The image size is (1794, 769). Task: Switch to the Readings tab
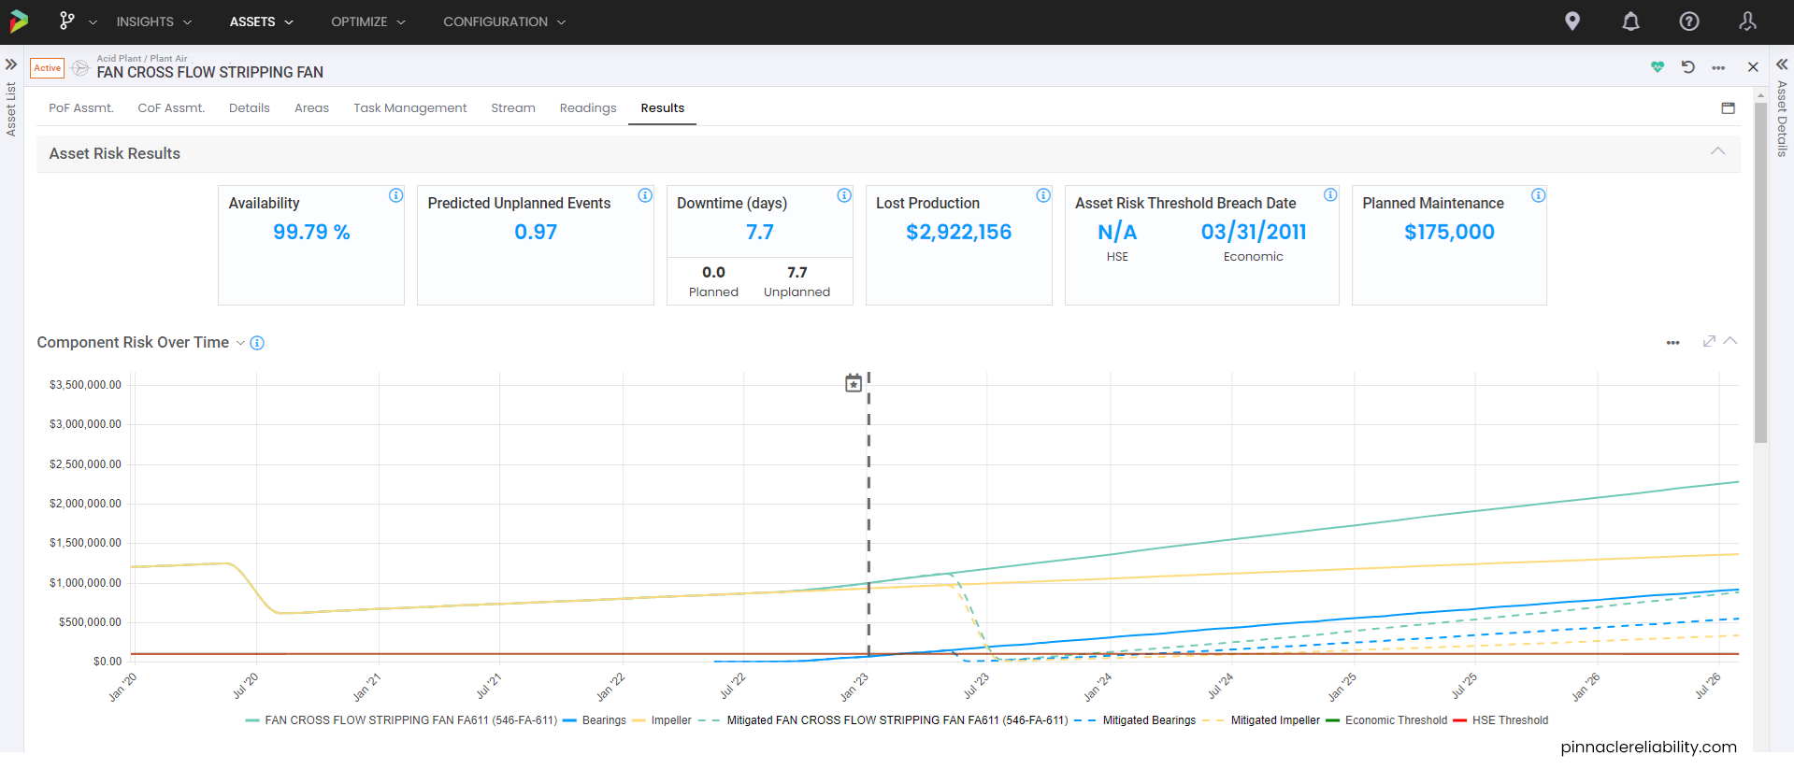click(x=588, y=108)
